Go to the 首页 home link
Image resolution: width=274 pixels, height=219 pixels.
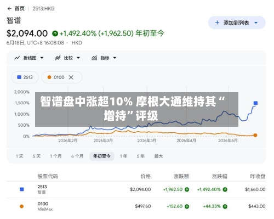point(20,9)
